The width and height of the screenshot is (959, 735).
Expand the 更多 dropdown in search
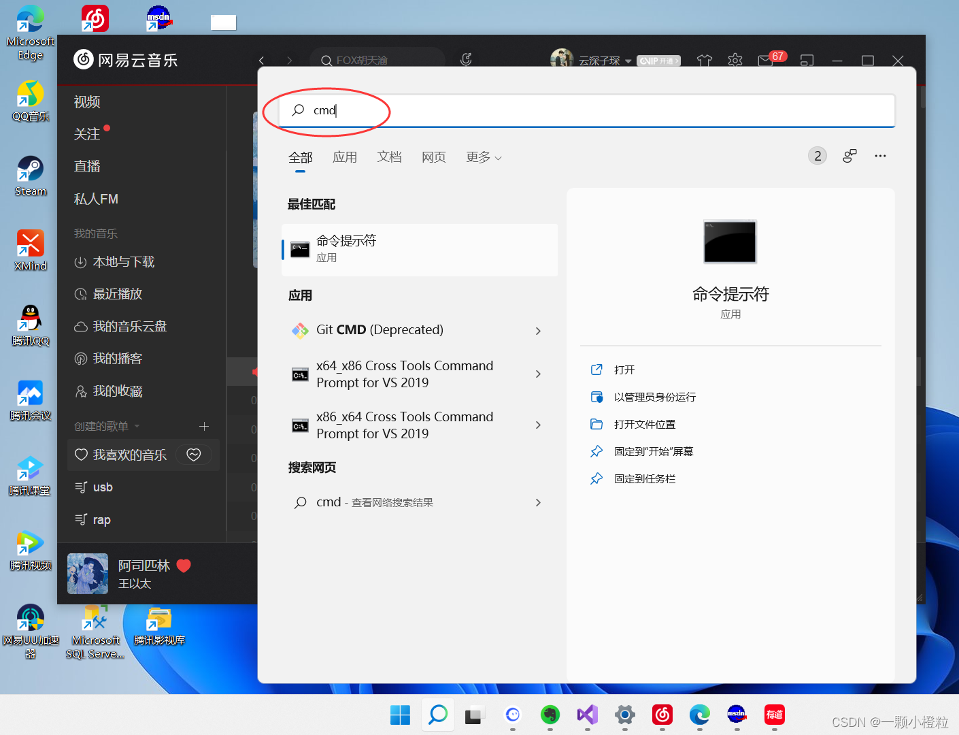[484, 157]
